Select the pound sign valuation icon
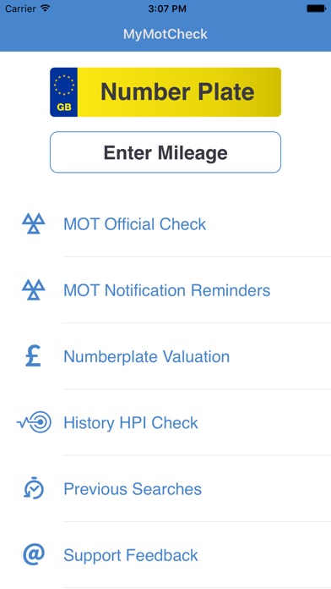Screen dimensions: 331x589 pos(34,356)
